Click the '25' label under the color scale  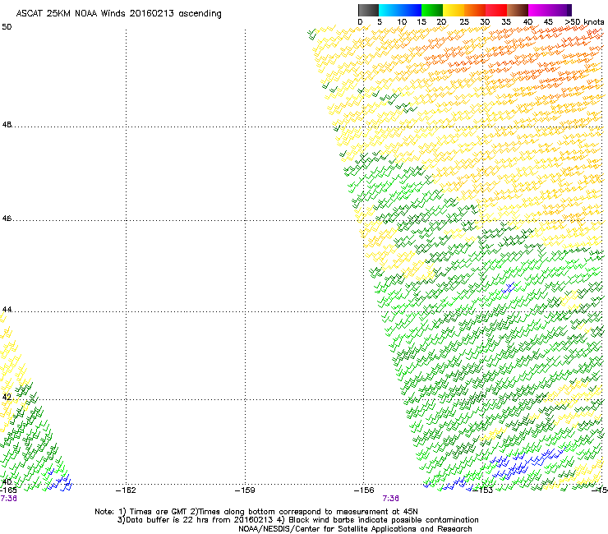[x=464, y=22]
